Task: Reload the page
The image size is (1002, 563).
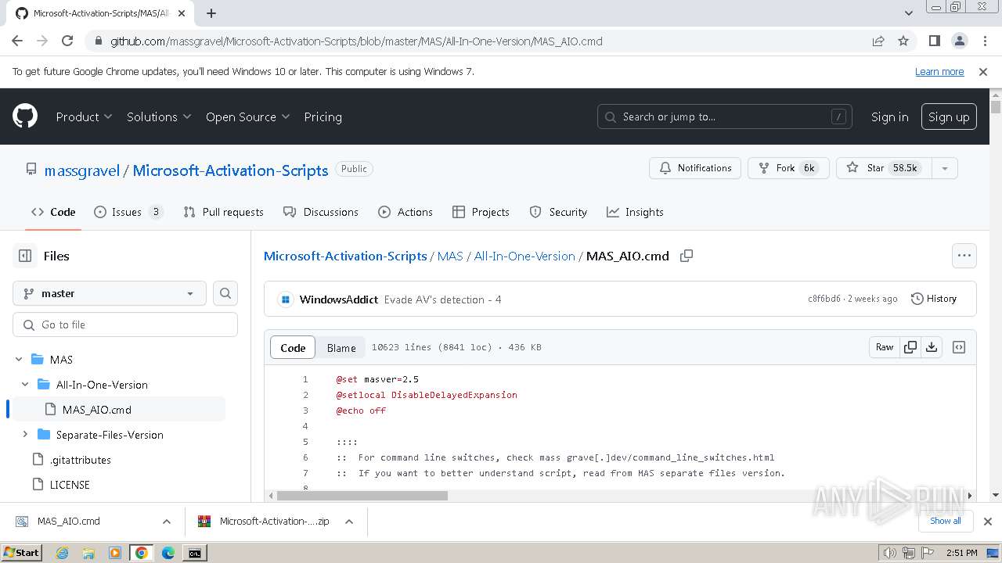Action: pyautogui.click(x=67, y=41)
